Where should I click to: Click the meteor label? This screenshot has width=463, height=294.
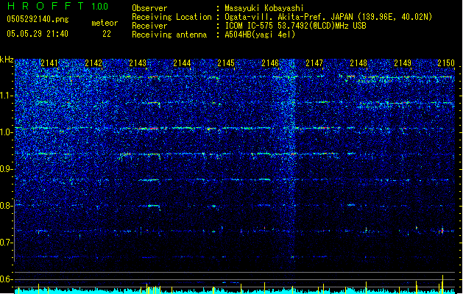click(x=105, y=23)
